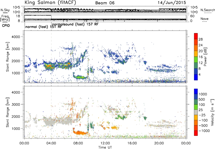215x149 pixels.
Task: Click the orange negative-velocity patch near 08:00
Action: tap(80, 133)
